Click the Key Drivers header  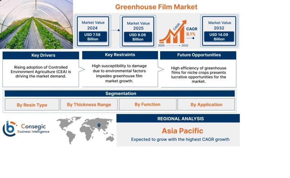point(41,55)
